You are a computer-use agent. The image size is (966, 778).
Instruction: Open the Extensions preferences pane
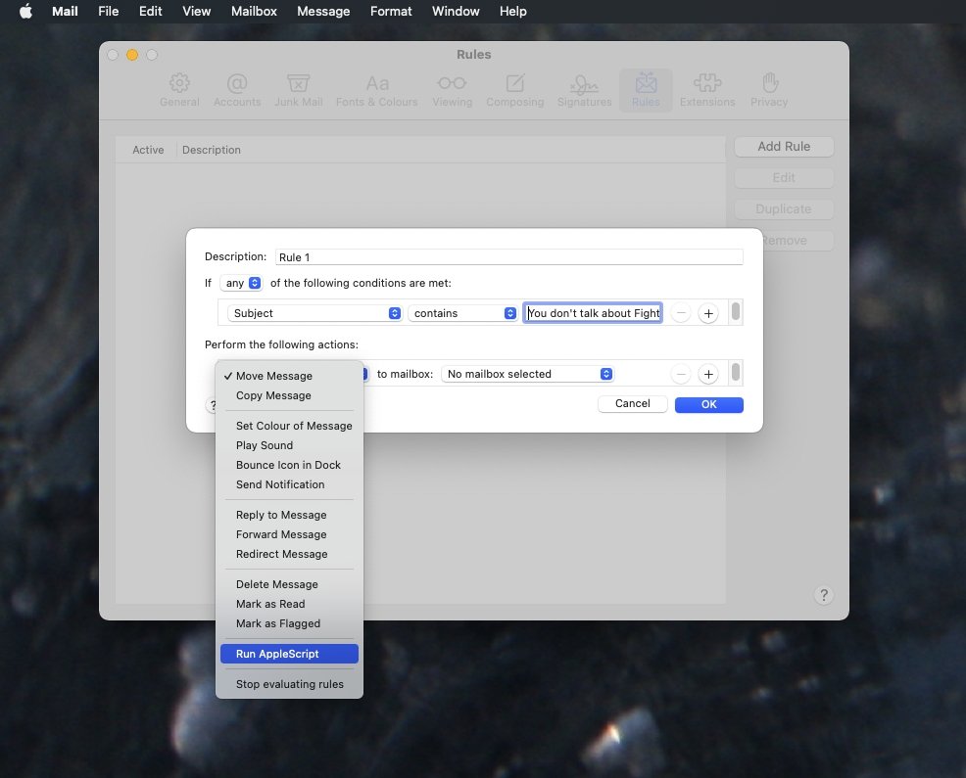707,90
